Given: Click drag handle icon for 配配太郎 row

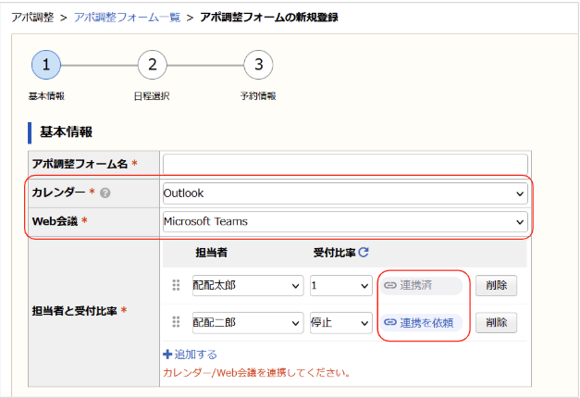Looking at the screenshot, I should (x=177, y=285).
